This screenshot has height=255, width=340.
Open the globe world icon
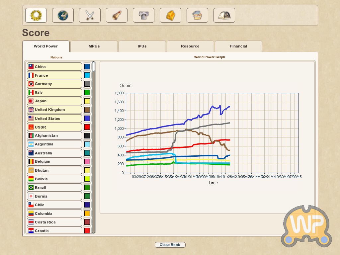pos(63,15)
